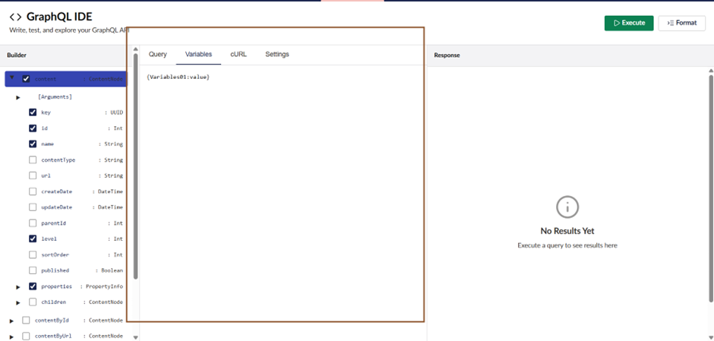
Task: Open the cURL tab
Action: click(x=239, y=54)
